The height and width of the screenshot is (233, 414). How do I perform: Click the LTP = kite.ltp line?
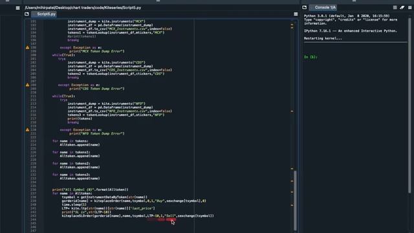(x=108, y=208)
